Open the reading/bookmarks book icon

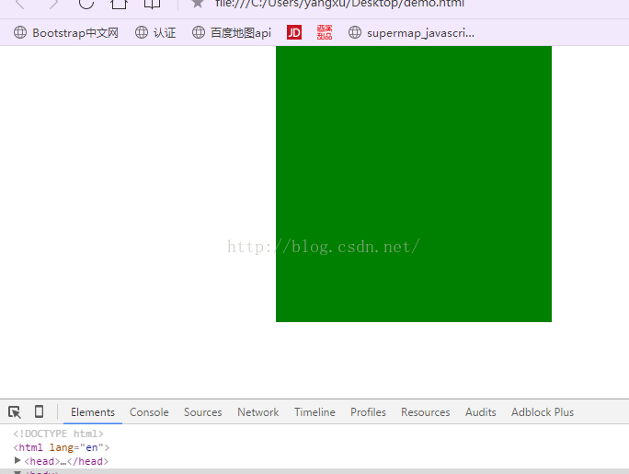[152, 4]
